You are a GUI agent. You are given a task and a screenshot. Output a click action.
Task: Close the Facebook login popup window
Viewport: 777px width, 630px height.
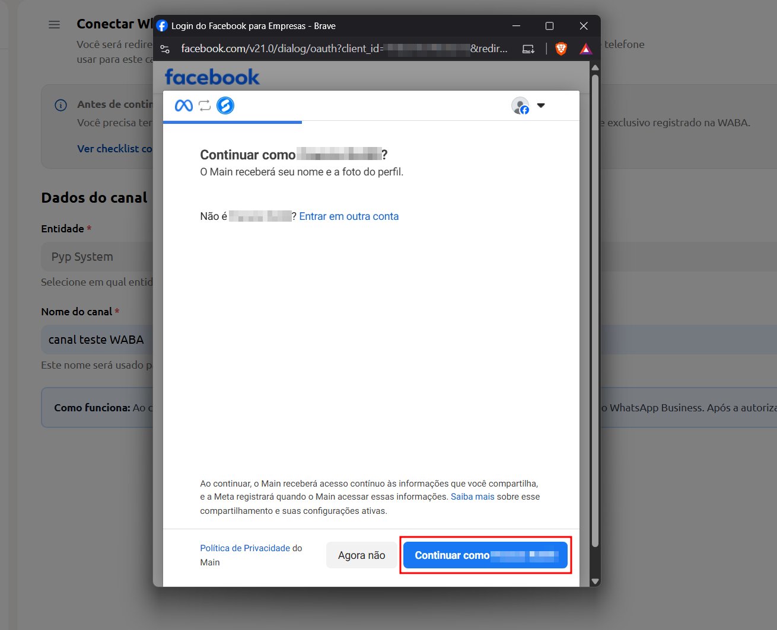584,26
